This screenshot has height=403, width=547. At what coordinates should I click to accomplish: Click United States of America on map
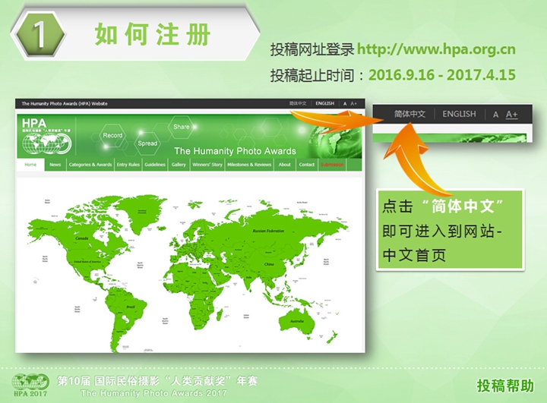[87, 262]
